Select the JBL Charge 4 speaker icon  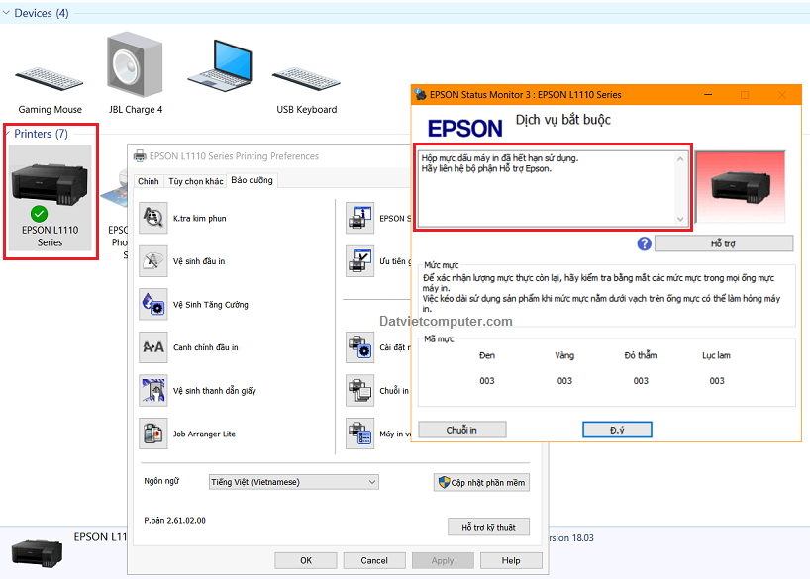(x=135, y=64)
